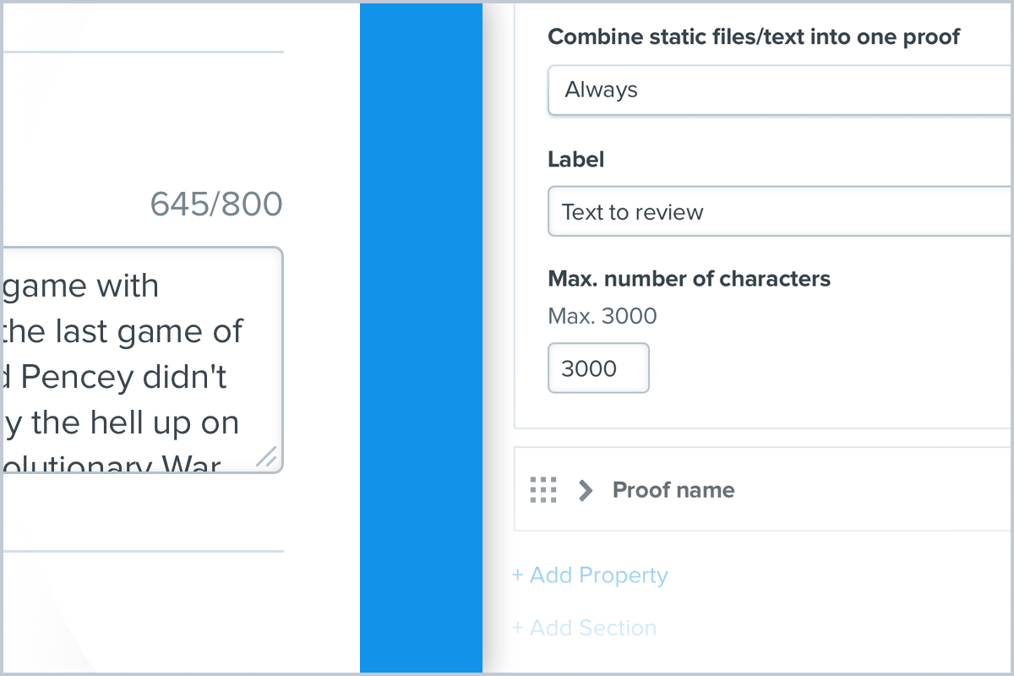Click the Label field with "Text to review"
Screen dimensions: 1014x676
780,211
